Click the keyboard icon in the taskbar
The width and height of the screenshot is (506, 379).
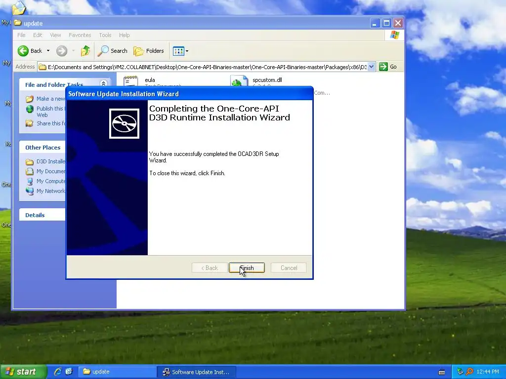click(x=442, y=372)
